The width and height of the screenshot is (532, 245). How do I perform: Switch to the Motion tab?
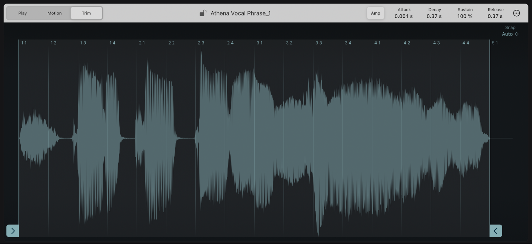coord(54,12)
